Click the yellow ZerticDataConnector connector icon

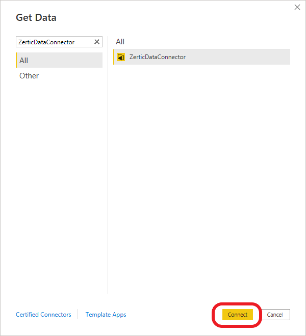tap(121, 57)
